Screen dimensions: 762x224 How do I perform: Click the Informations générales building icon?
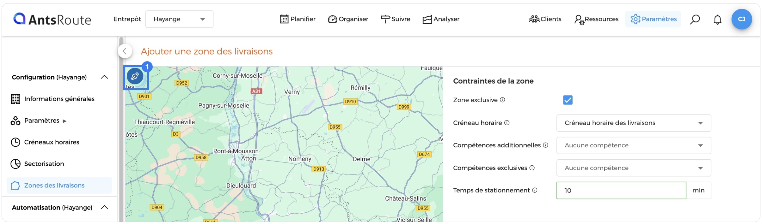[x=15, y=99]
